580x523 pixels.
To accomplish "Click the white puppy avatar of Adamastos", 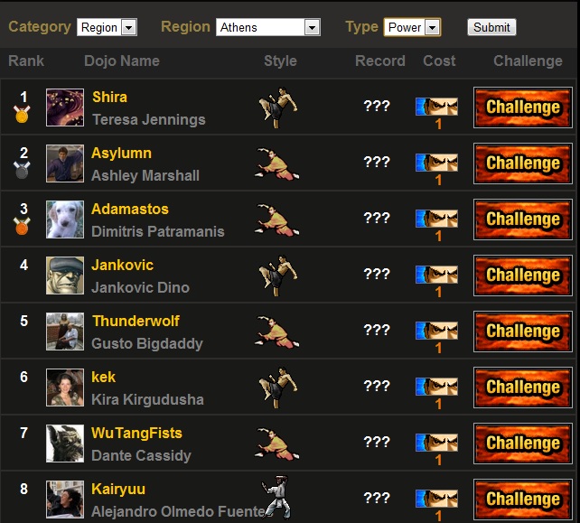I will click(x=65, y=219).
